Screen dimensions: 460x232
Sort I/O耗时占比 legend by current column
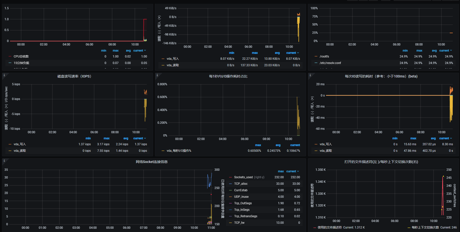(295, 145)
